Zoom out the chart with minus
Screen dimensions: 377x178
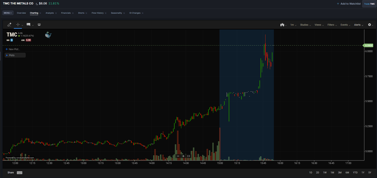pos(178,156)
